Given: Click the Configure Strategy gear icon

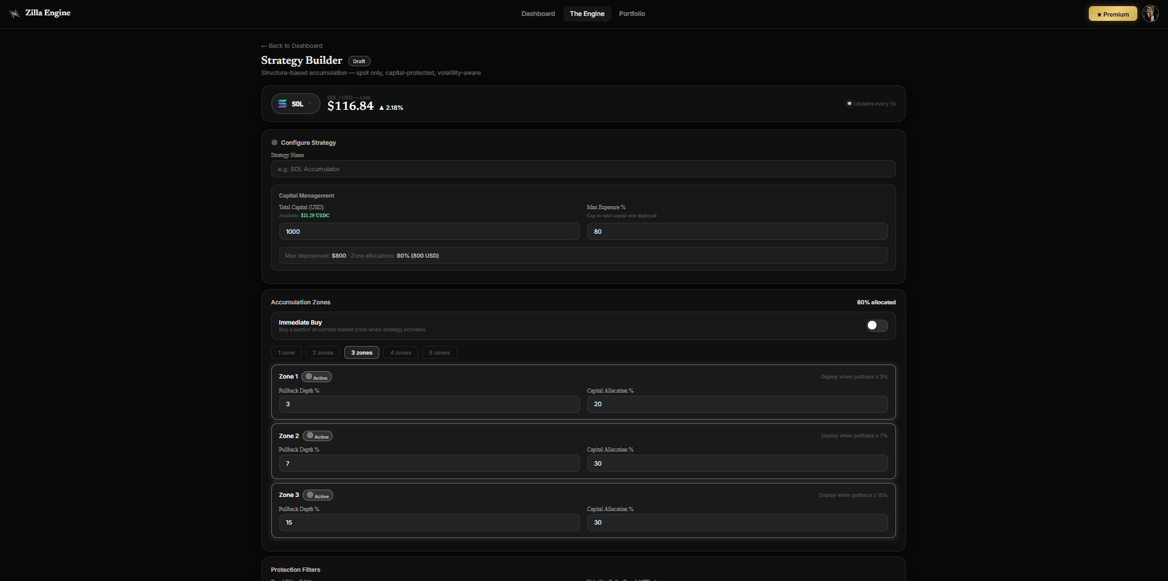Looking at the screenshot, I should pos(274,142).
